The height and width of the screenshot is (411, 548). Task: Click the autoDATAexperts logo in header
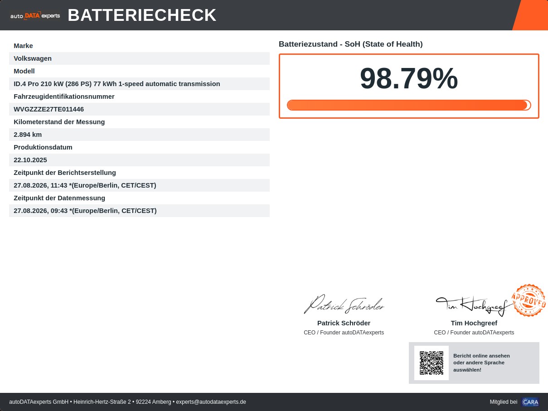(35, 15)
